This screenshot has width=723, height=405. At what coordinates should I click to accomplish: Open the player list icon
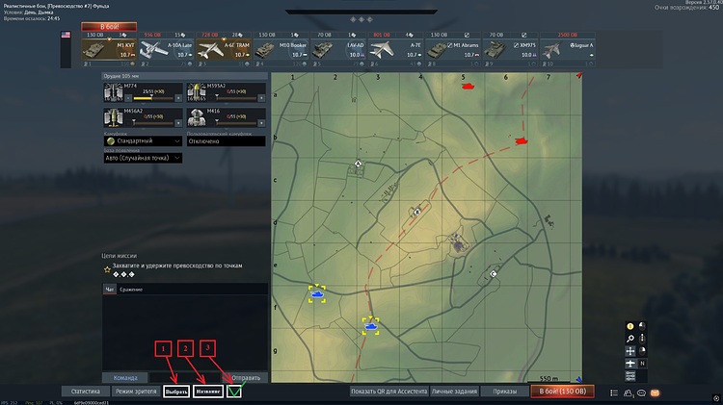click(614, 392)
